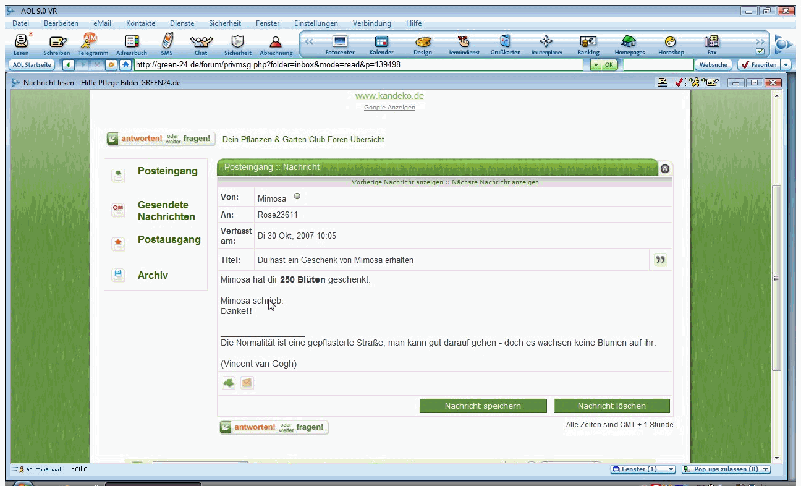The width and height of the screenshot is (801, 486).
Task: Click the reload page icon
Action: [112, 65]
